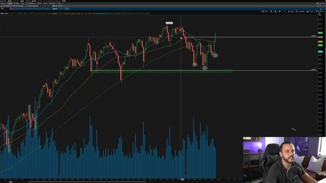Click the cyan price bubble on axis
The width and height of the screenshot is (326, 183).
pyautogui.click(x=320, y=51)
